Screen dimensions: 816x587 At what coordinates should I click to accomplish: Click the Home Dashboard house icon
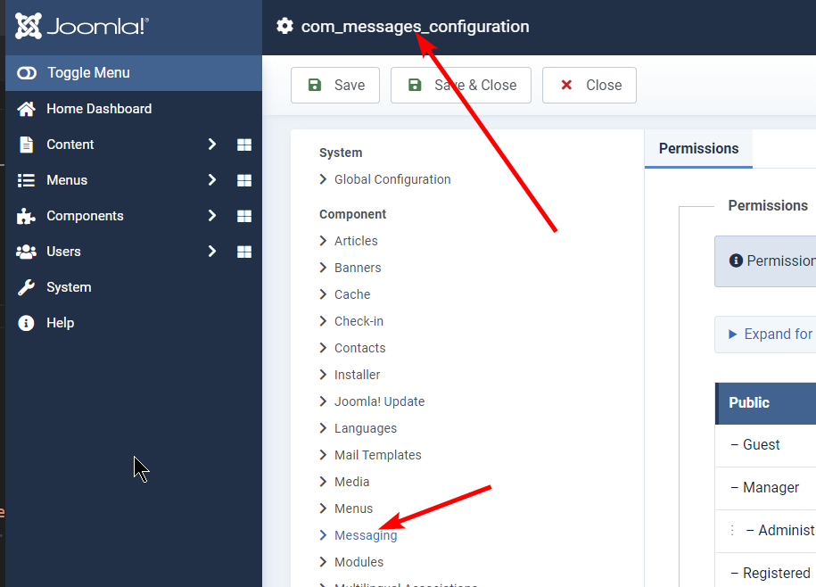(27, 109)
